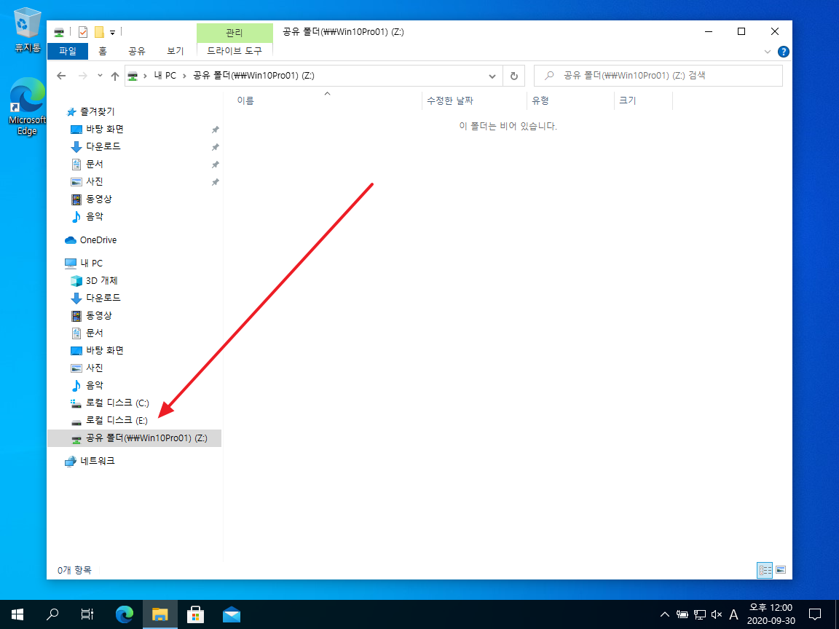Open the 드라이브 도구 ribbon tab
839x629 pixels.
235,52
